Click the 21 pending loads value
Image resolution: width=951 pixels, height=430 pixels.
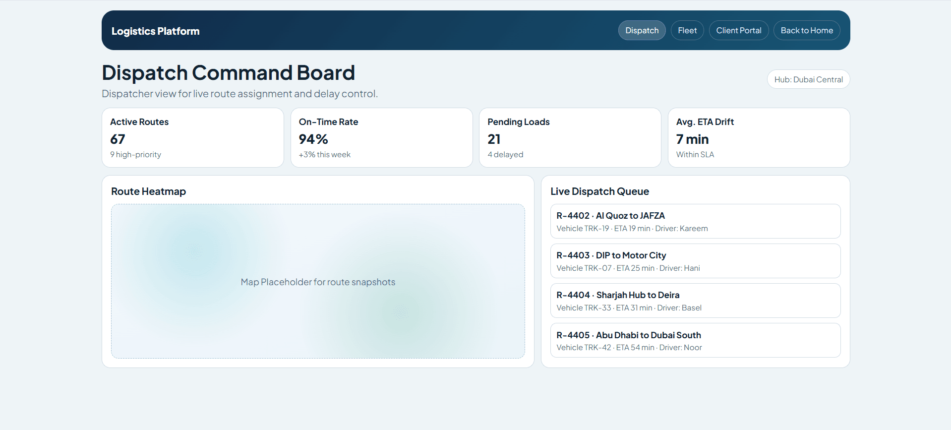tap(494, 139)
